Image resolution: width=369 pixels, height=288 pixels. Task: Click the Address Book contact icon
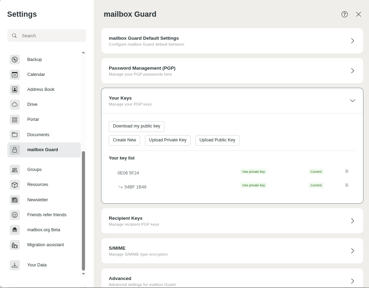[15, 89]
